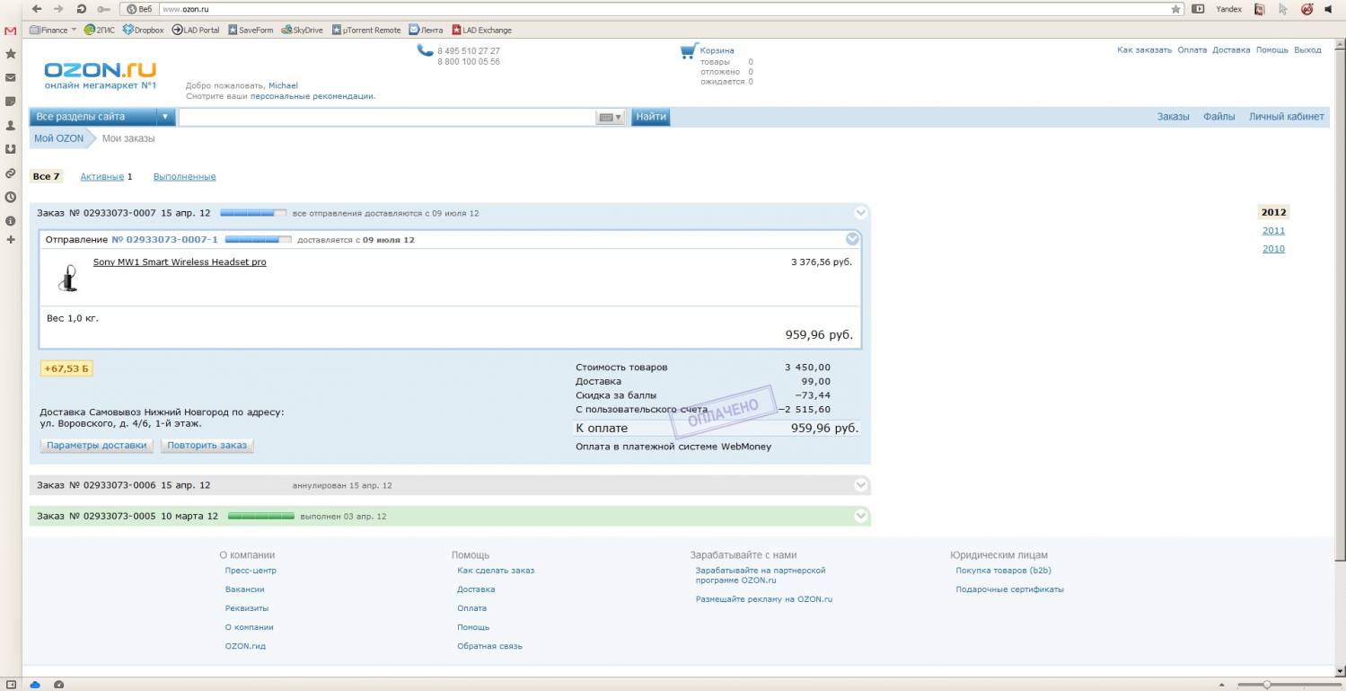Add a panel with the plus icon

11,240
